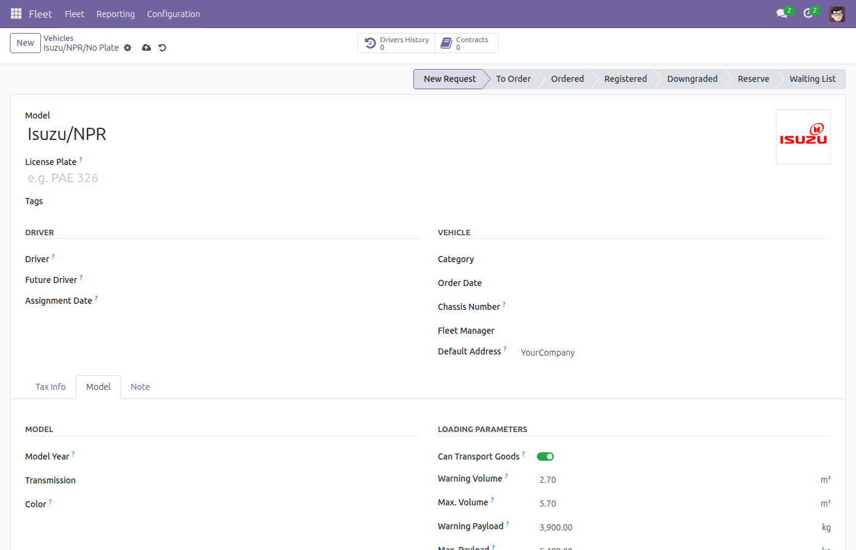Click the License Plate input field
Screen dimensions: 856x550
[x=221, y=178]
